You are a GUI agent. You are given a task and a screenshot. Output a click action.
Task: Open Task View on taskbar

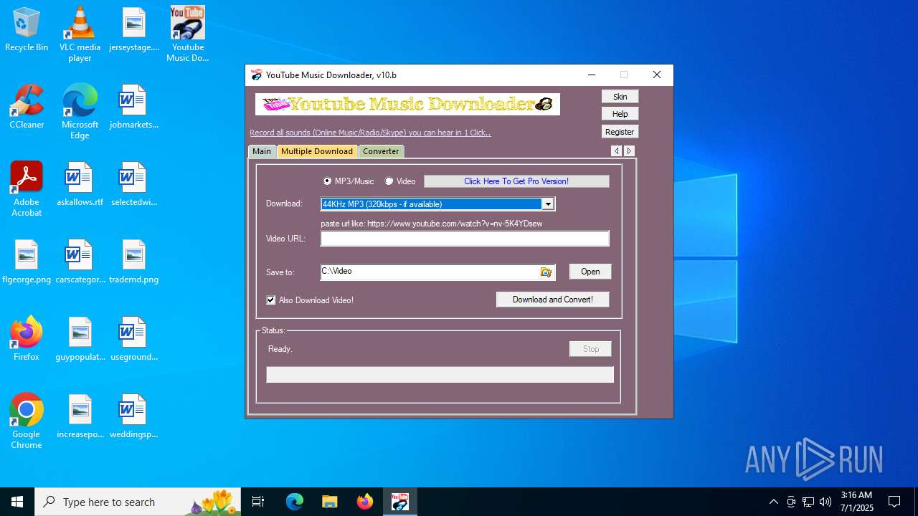[258, 502]
